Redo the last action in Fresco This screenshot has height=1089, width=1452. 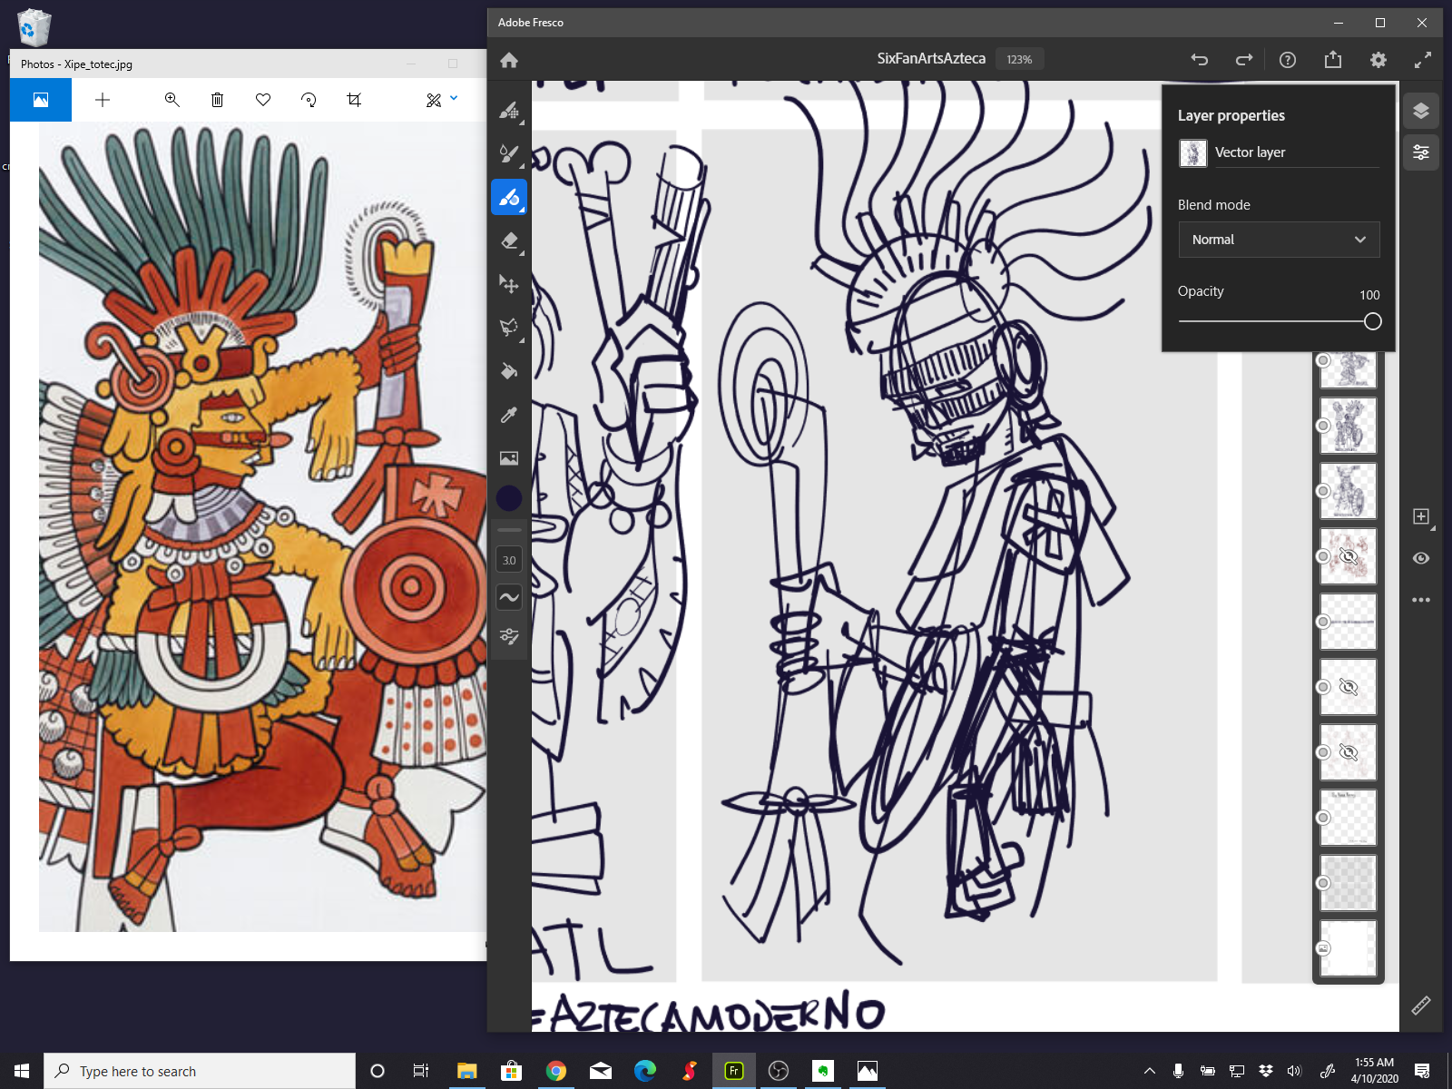click(x=1244, y=60)
